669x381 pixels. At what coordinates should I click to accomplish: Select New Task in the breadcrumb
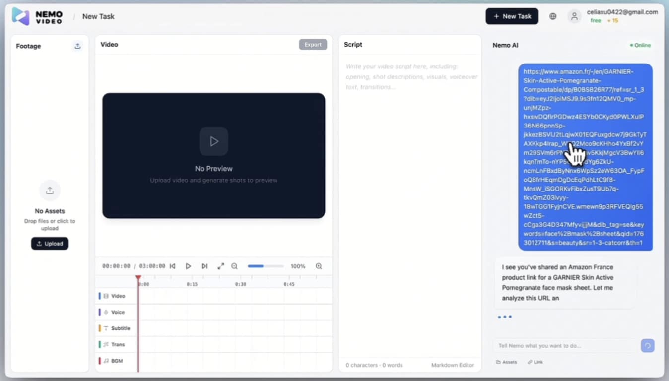(x=98, y=16)
